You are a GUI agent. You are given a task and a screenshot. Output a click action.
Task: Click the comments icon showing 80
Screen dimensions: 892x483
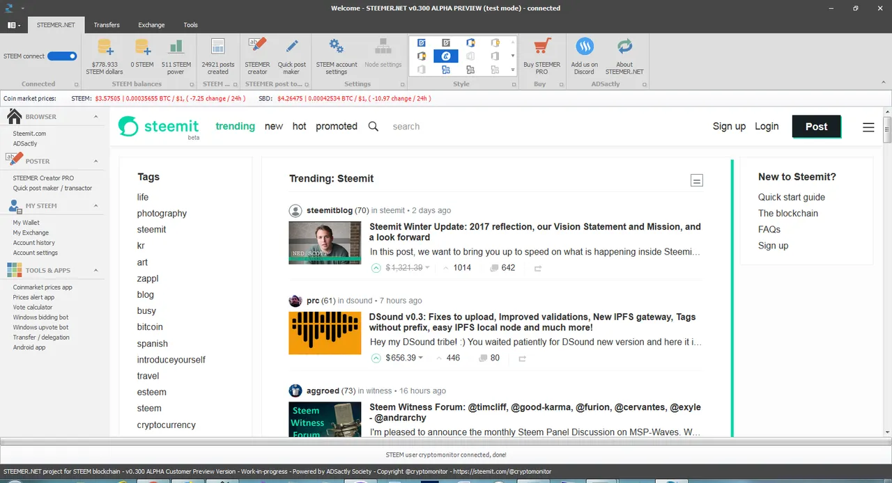[483, 358]
